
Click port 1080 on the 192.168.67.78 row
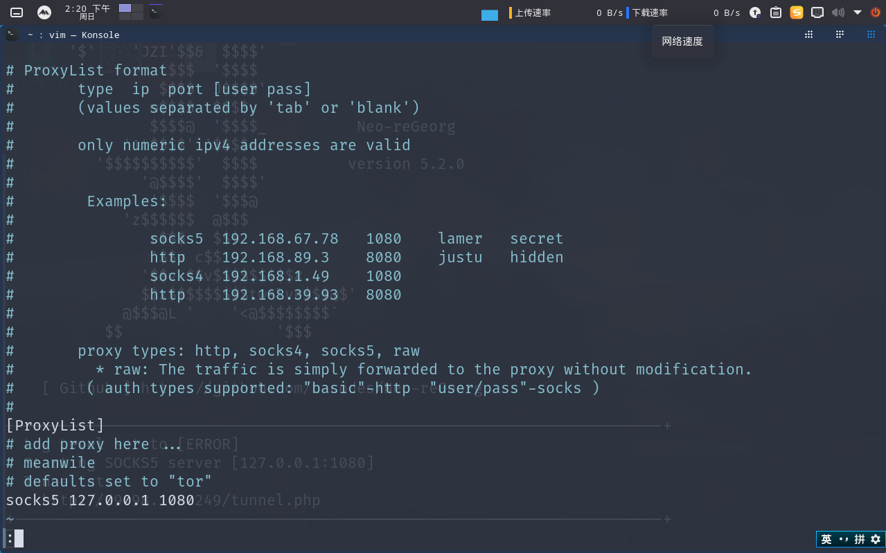384,239
